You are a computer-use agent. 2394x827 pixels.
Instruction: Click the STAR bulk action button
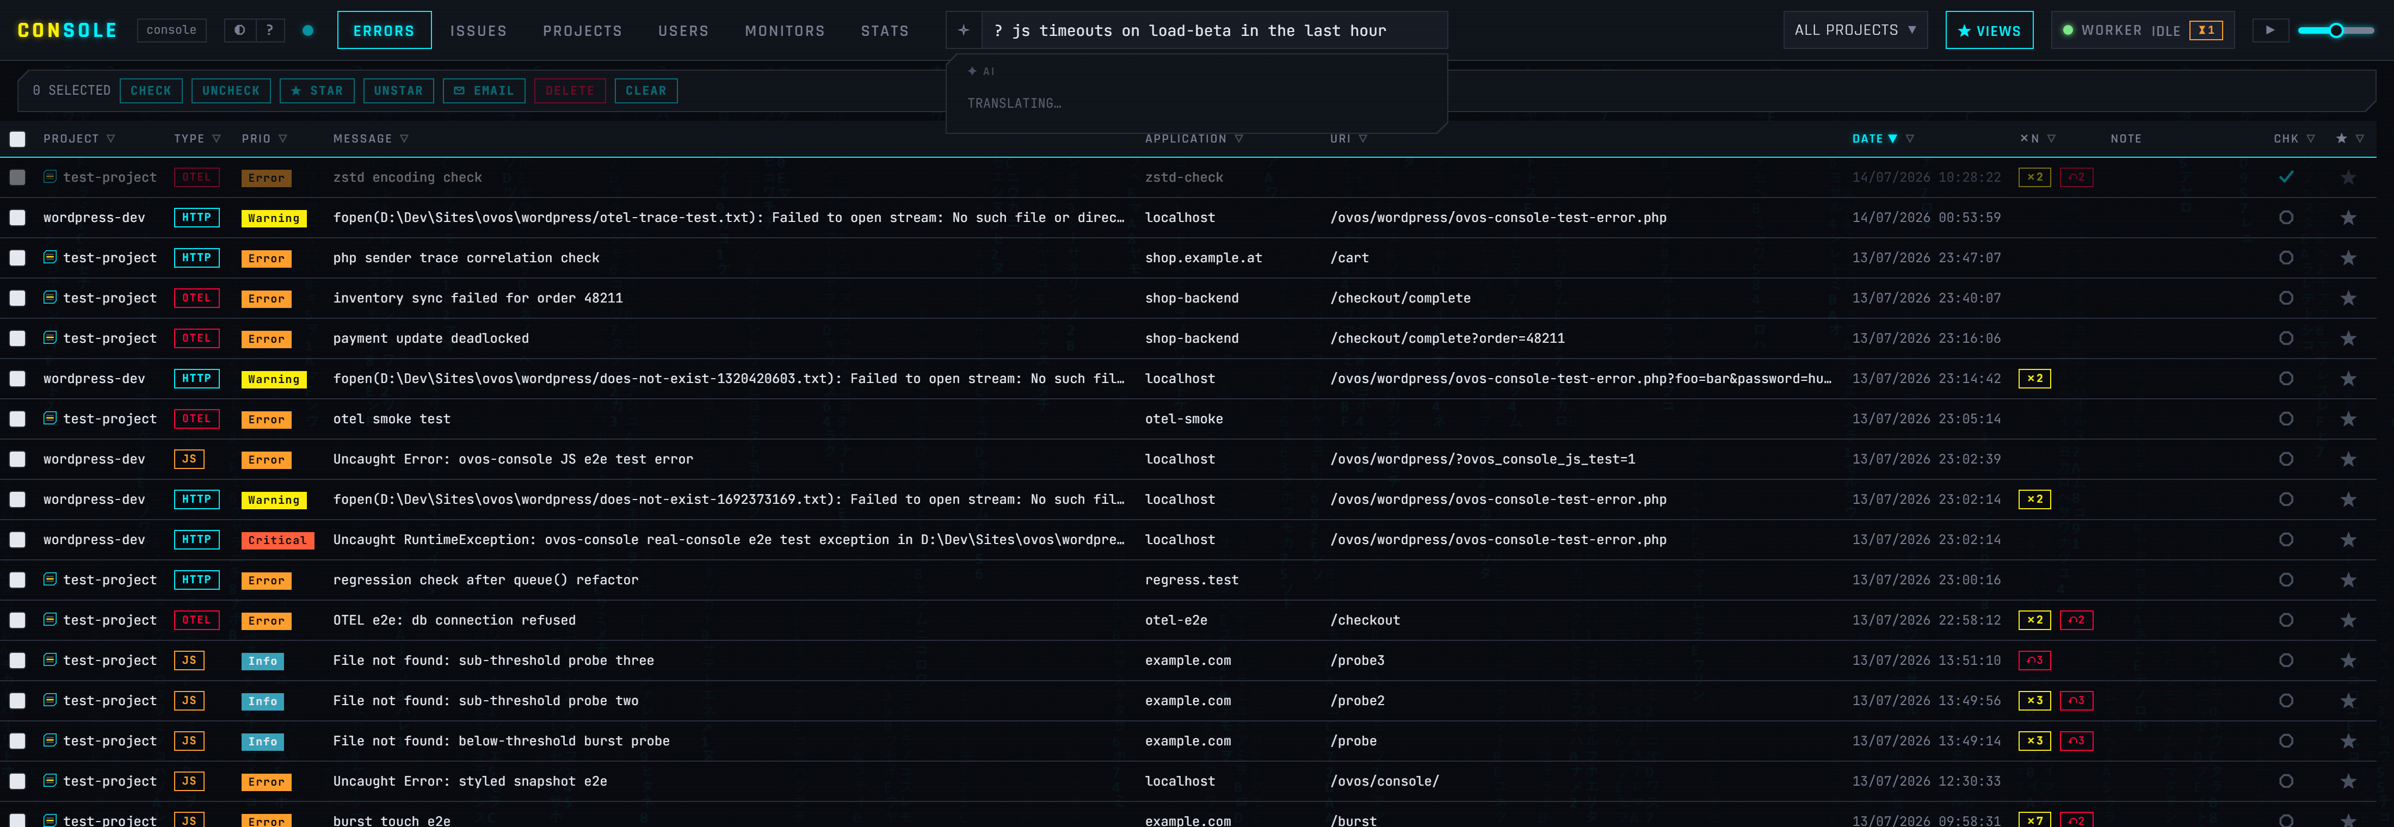point(317,90)
